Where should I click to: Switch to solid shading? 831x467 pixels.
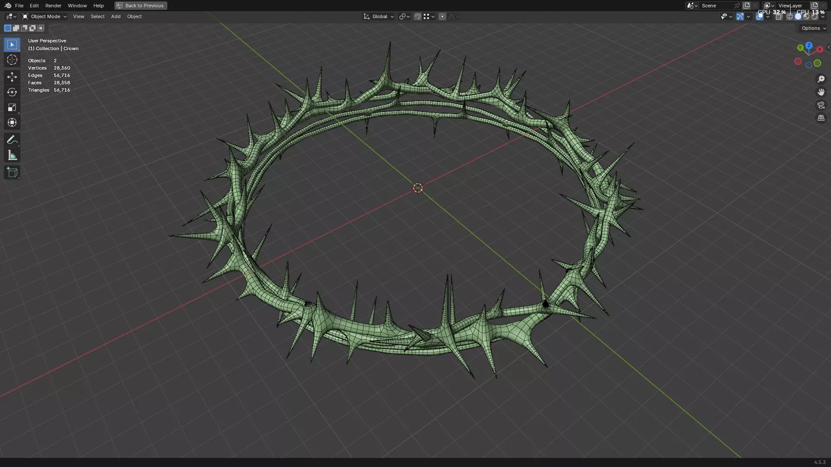coord(798,16)
